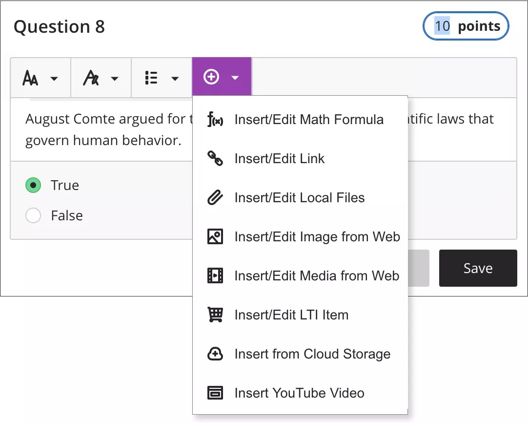Viewport: 528px width, 423px height.
Task: Open the text formatting dropdown arrow
Action: coord(115,78)
